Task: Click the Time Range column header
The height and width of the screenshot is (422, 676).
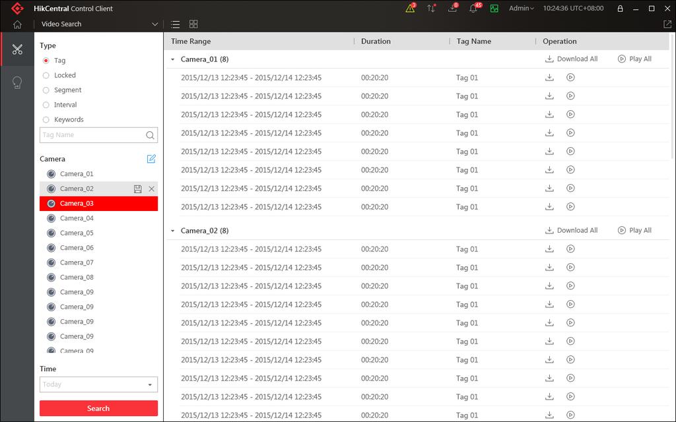Action: pos(191,42)
